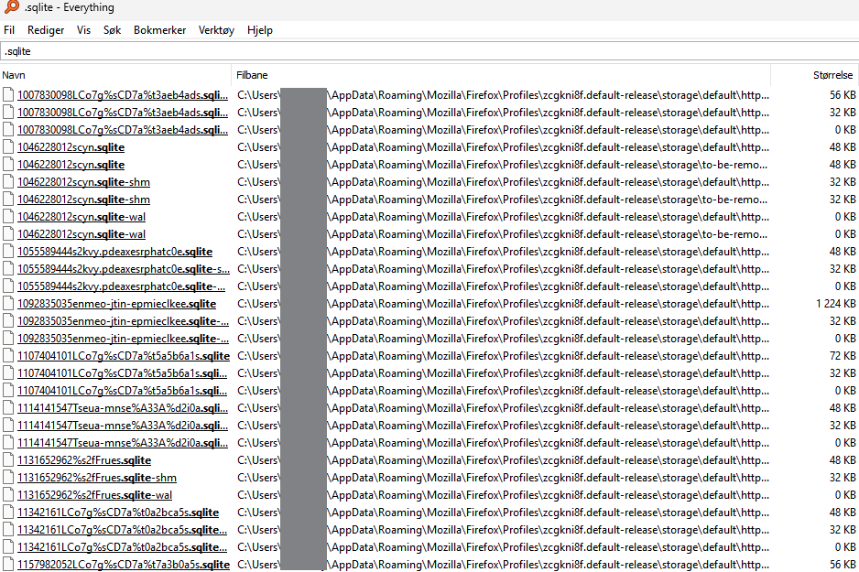Click file path of 1131652962%s2fFrues.sqlite row

pos(503,460)
